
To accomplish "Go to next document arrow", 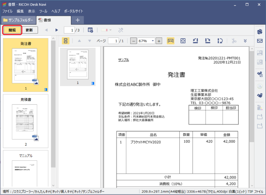I will tap(57, 30).
